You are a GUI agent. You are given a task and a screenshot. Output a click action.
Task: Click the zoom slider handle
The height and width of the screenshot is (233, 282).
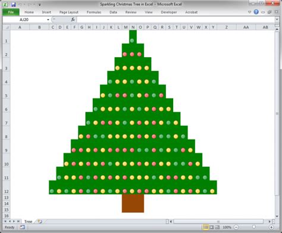pos(253,227)
